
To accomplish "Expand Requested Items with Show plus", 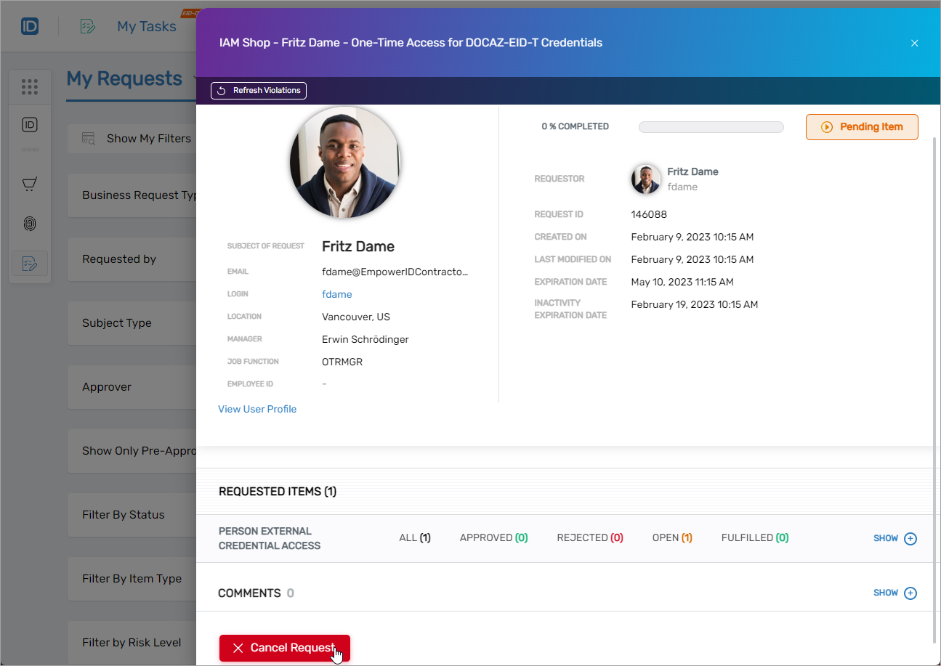I will (x=910, y=539).
